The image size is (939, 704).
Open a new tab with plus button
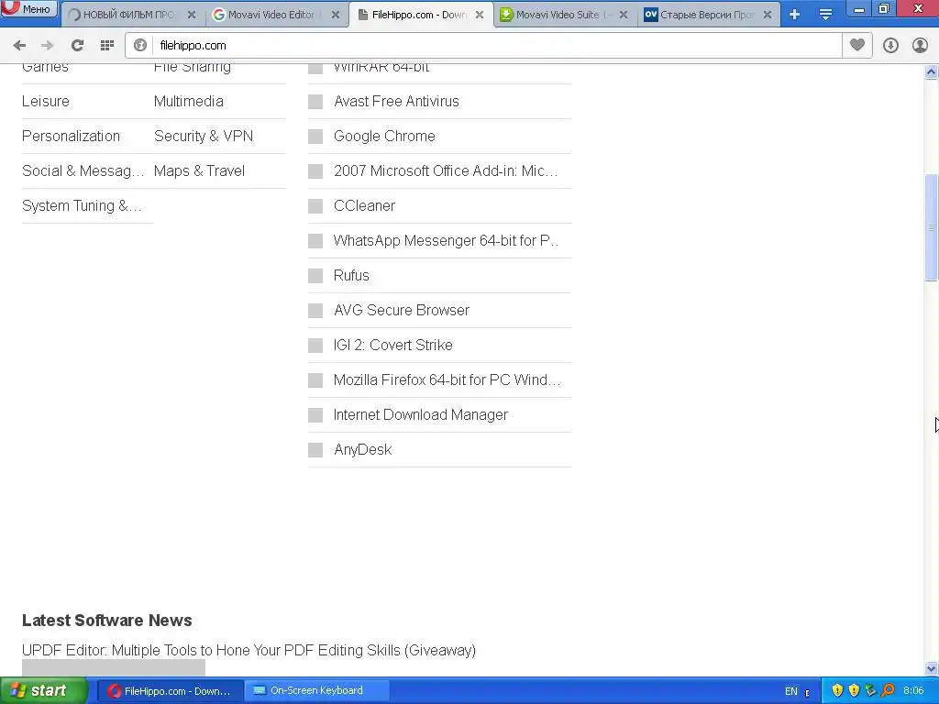795,15
